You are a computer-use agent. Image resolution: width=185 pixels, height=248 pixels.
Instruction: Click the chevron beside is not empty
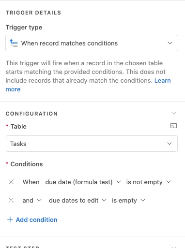tap(169, 182)
